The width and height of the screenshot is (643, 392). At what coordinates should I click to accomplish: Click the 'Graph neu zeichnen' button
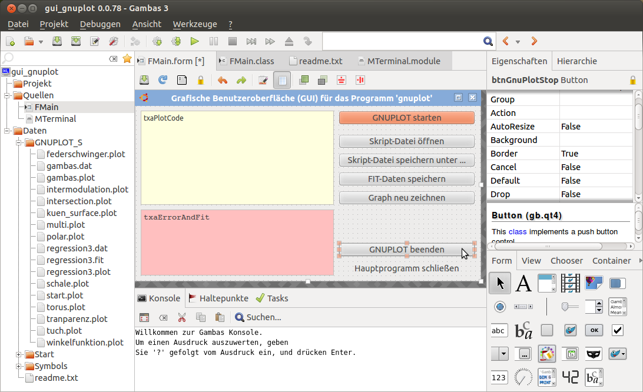point(406,198)
